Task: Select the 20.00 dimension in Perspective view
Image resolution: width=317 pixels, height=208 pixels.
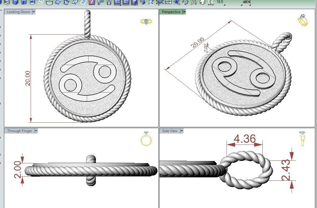Action: coord(198,43)
